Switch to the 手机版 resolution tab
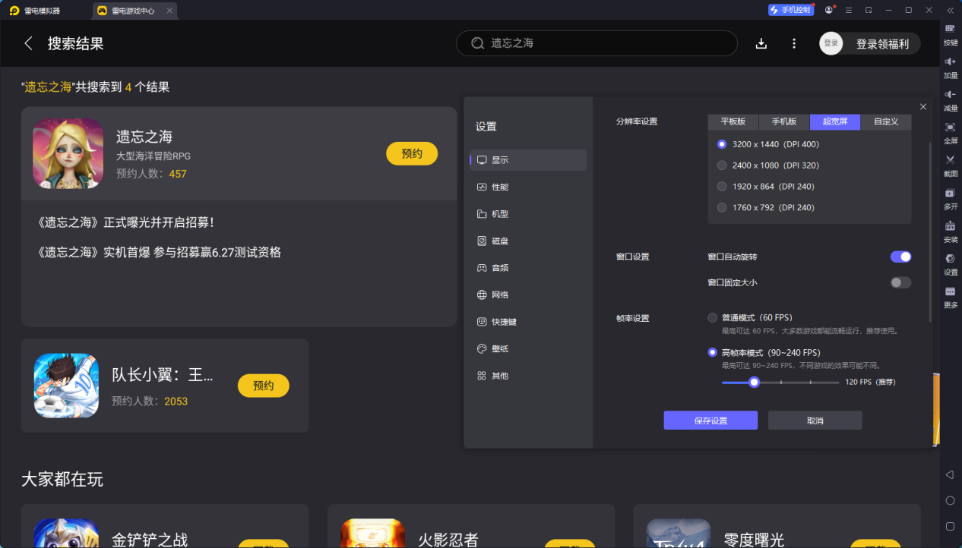 [784, 121]
